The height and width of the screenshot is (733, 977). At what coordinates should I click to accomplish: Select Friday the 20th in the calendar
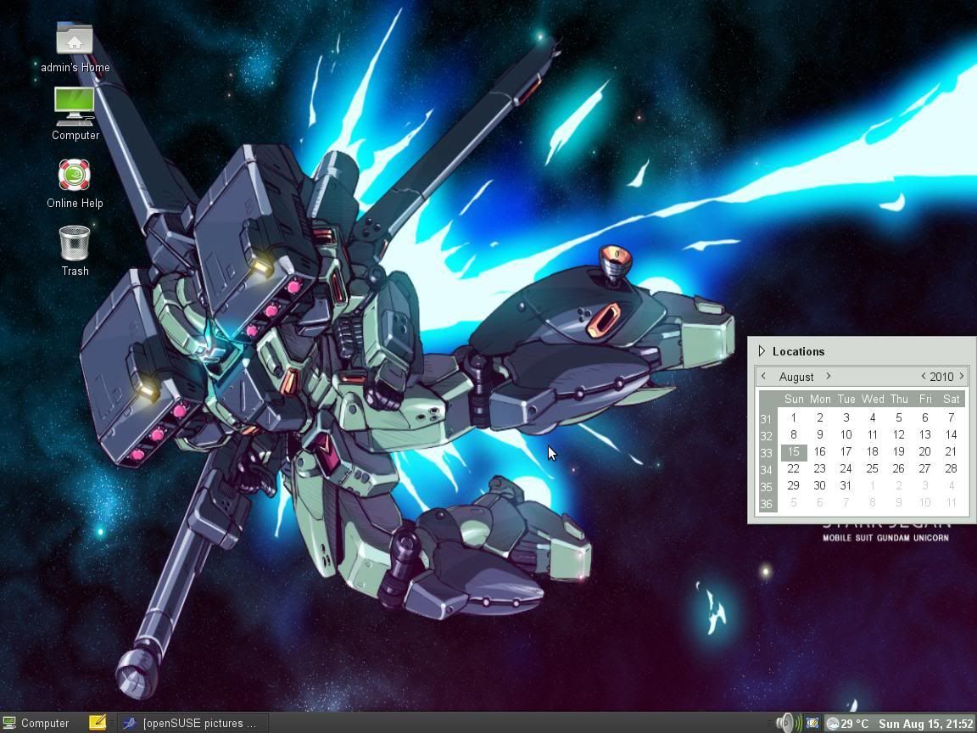(x=924, y=452)
